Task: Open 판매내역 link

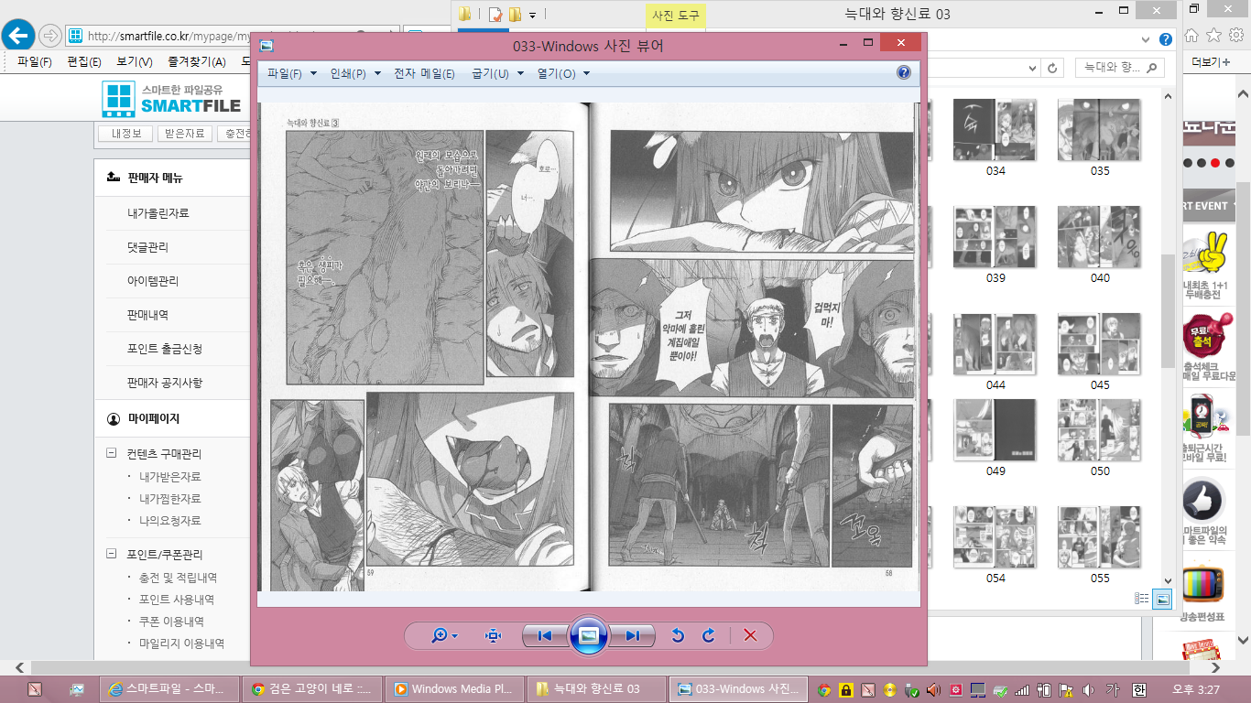Action: 148,315
